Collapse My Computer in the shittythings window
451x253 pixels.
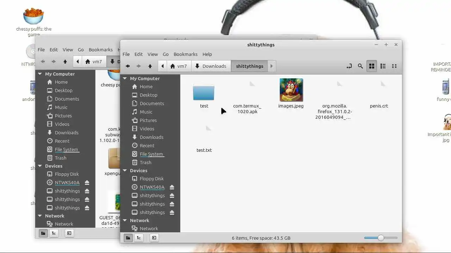point(125,78)
